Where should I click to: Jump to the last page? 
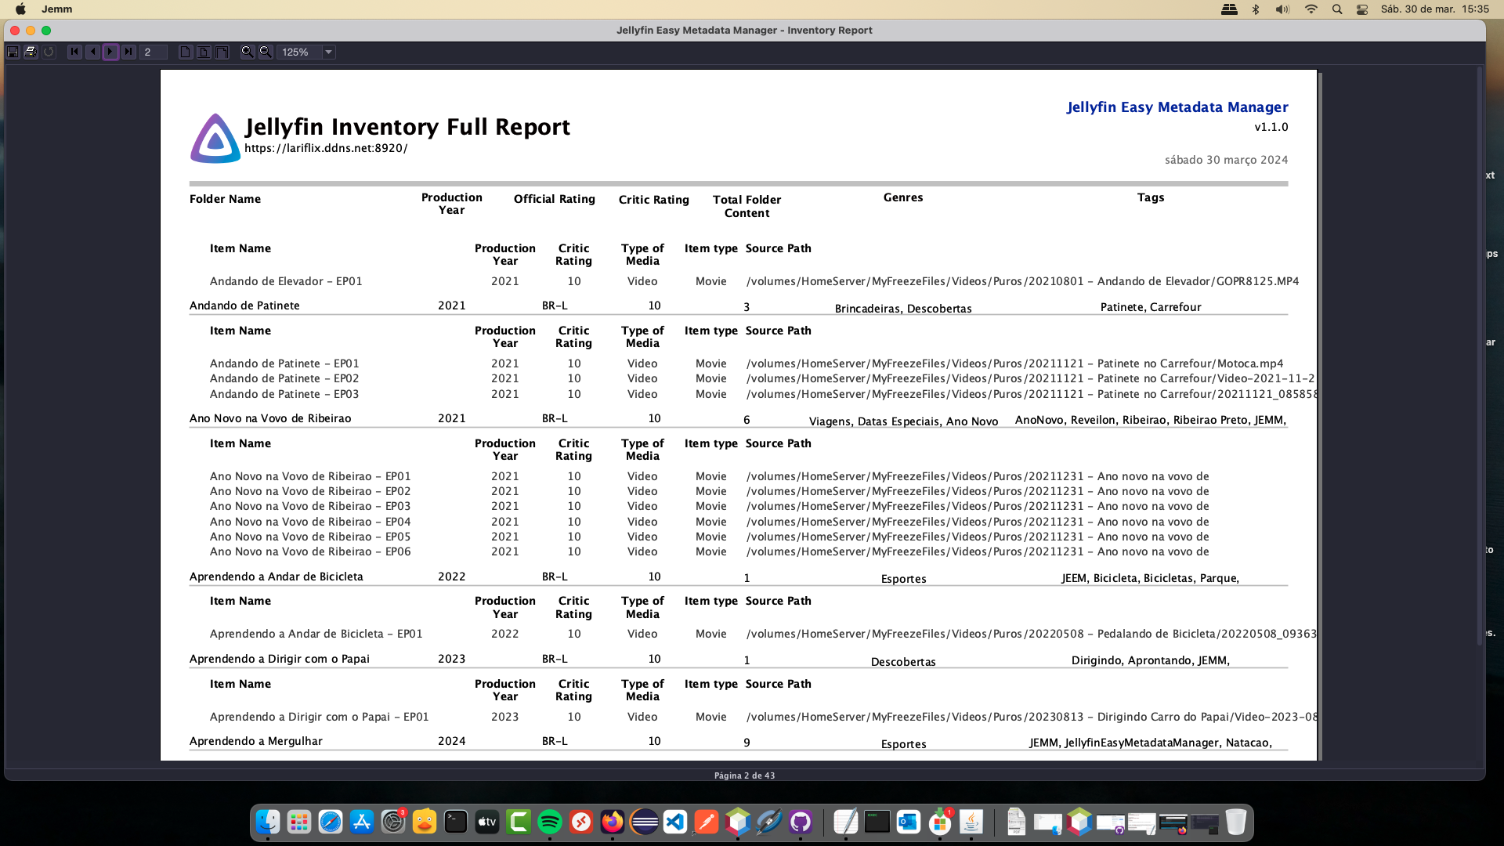[128, 52]
